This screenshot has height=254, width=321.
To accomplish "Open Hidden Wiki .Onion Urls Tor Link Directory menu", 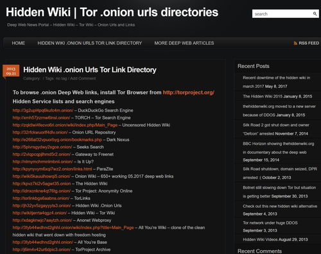I will [90, 43].
